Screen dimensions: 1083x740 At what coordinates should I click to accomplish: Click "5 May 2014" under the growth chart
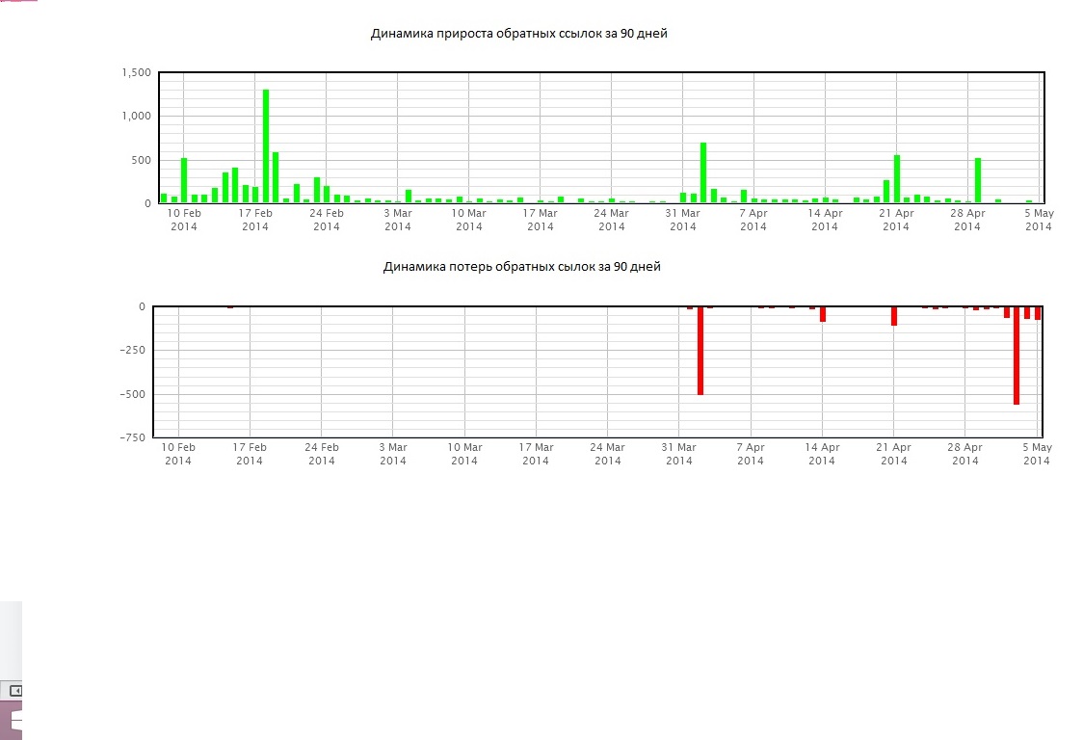1039,220
